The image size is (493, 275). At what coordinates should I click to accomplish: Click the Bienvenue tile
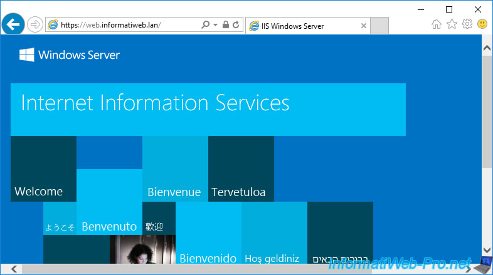pos(175,169)
